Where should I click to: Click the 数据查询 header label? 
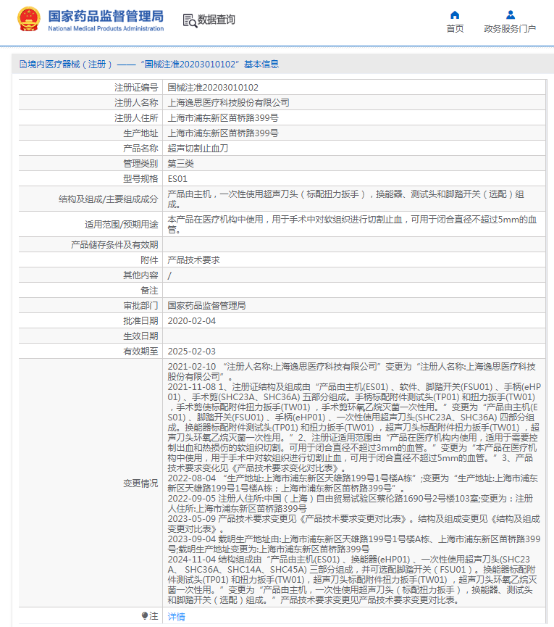[216, 20]
